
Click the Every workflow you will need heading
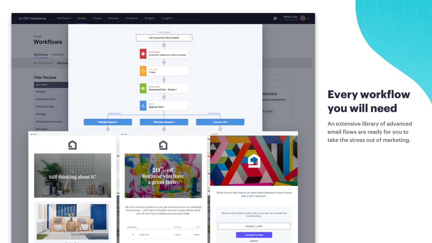tap(369, 101)
